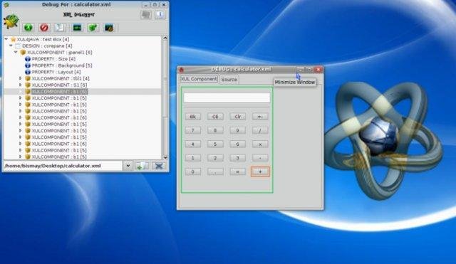This screenshot has height=264, width=456.
Task: Click the multiply (x) calculator button
Action: tap(260, 144)
